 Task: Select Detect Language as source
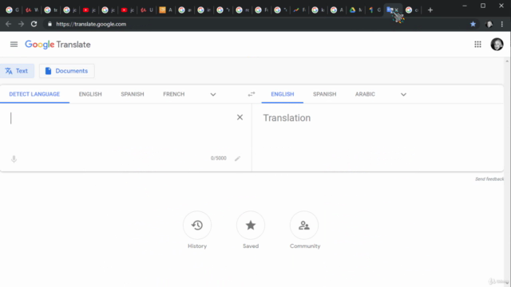tap(34, 94)
